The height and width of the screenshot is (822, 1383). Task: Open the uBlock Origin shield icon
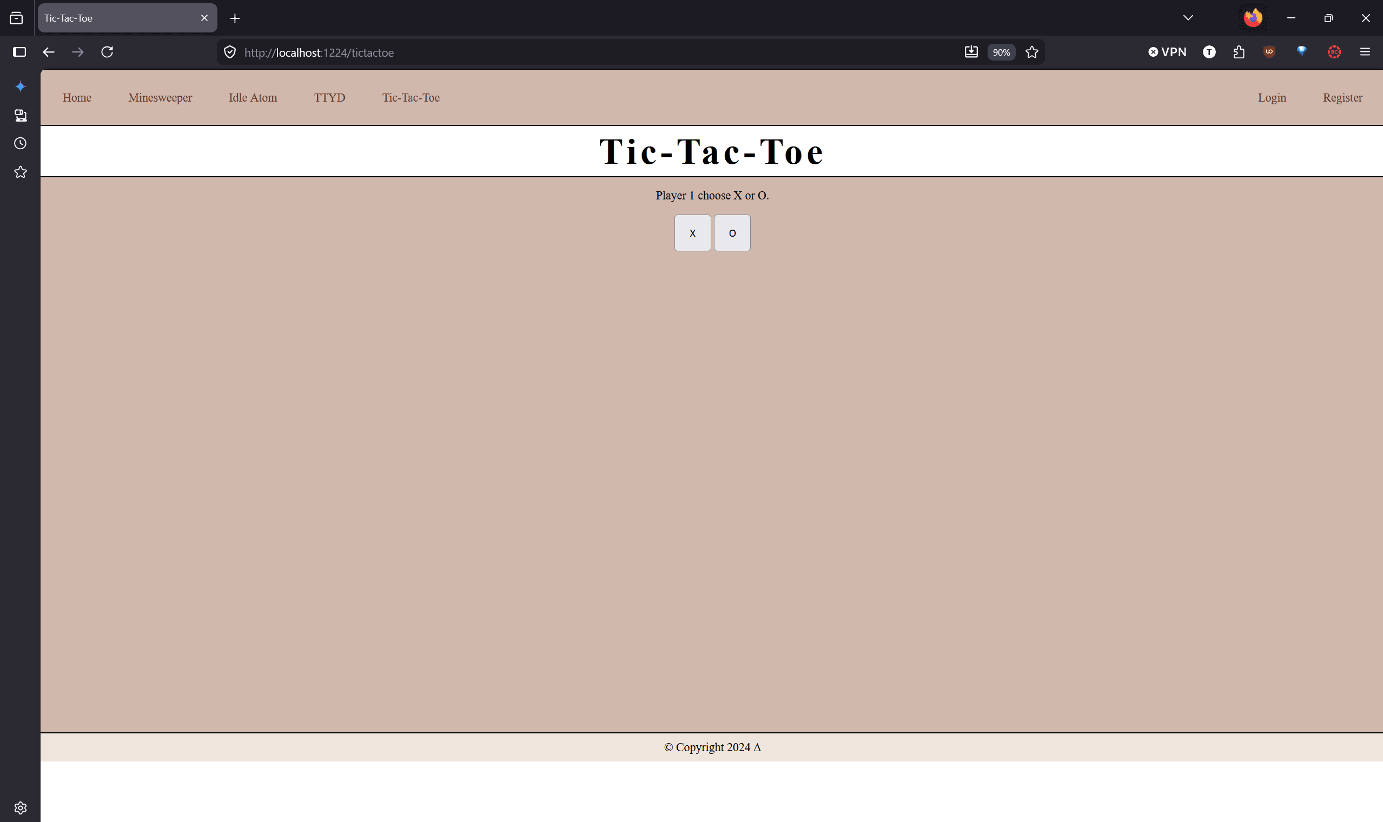coord(1269,52)
